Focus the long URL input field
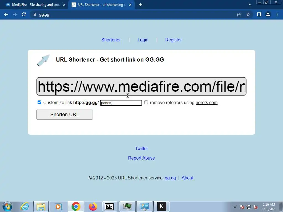Image resolution: width=283 pixels, height=212 pixels. point(141,86)
